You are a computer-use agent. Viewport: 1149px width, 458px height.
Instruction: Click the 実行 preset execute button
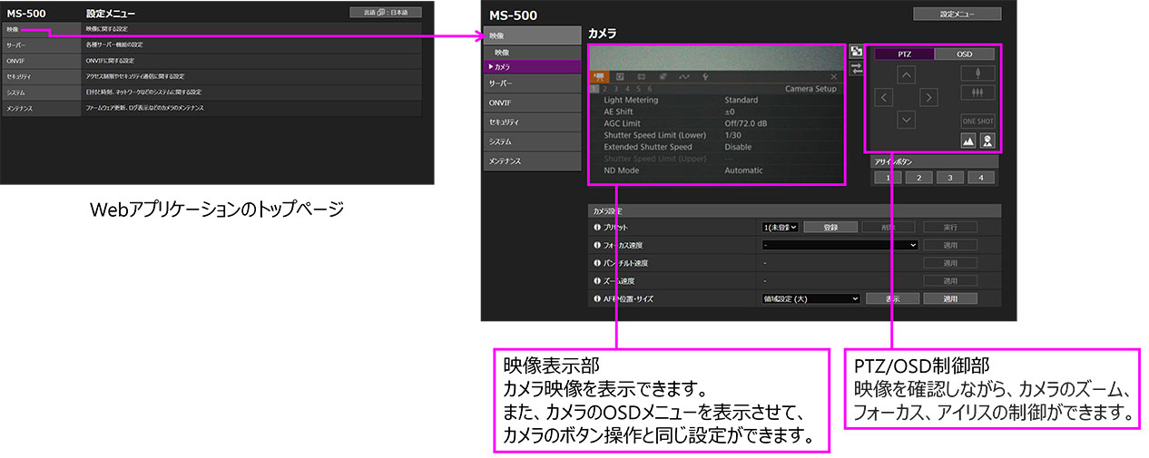click(950, 227)
